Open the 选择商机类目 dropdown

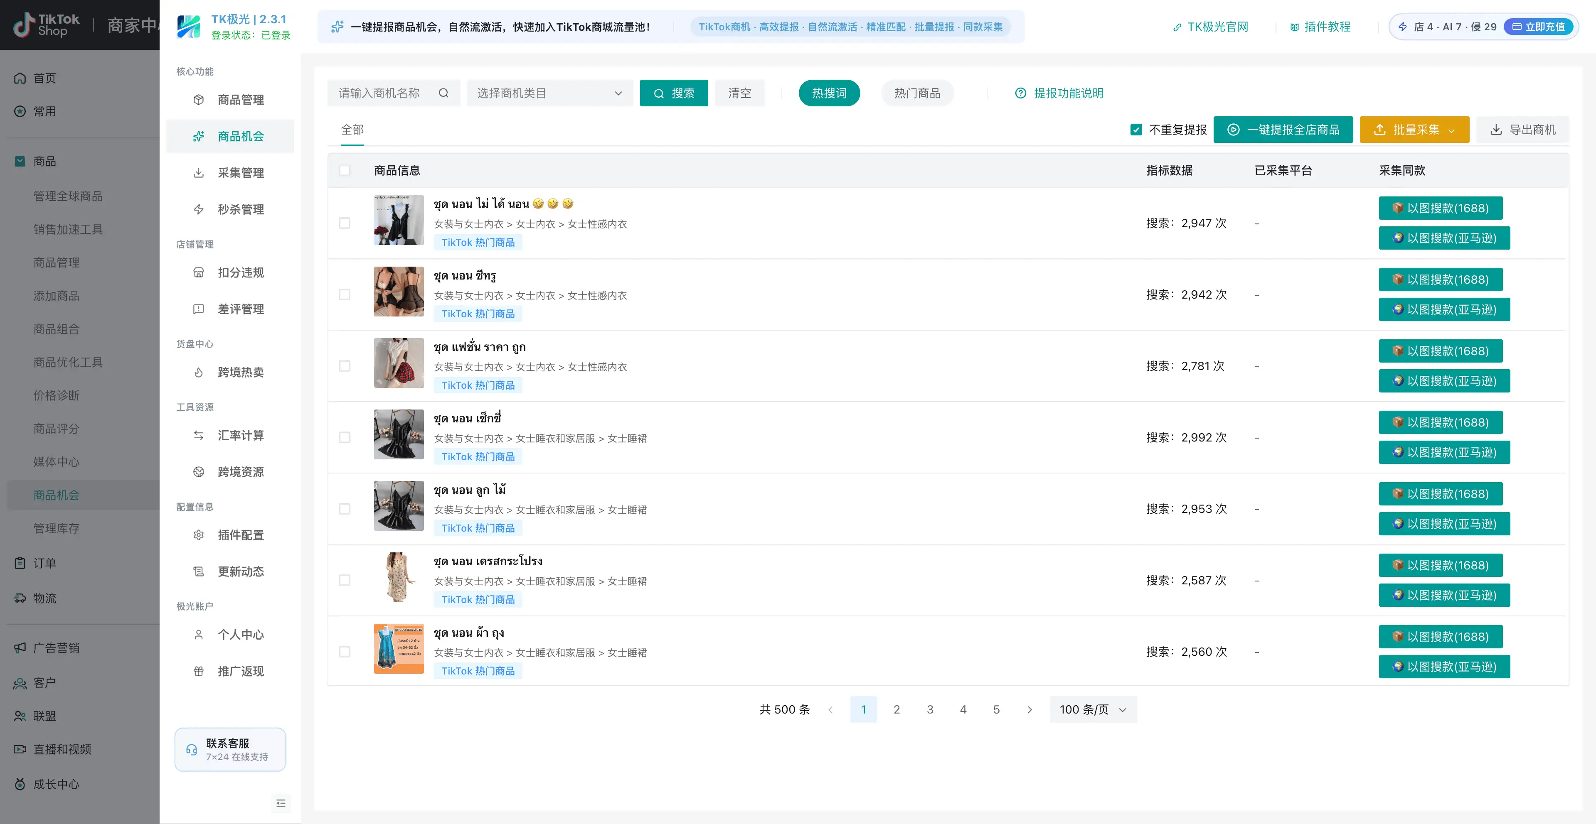click(x=549, y=93)
